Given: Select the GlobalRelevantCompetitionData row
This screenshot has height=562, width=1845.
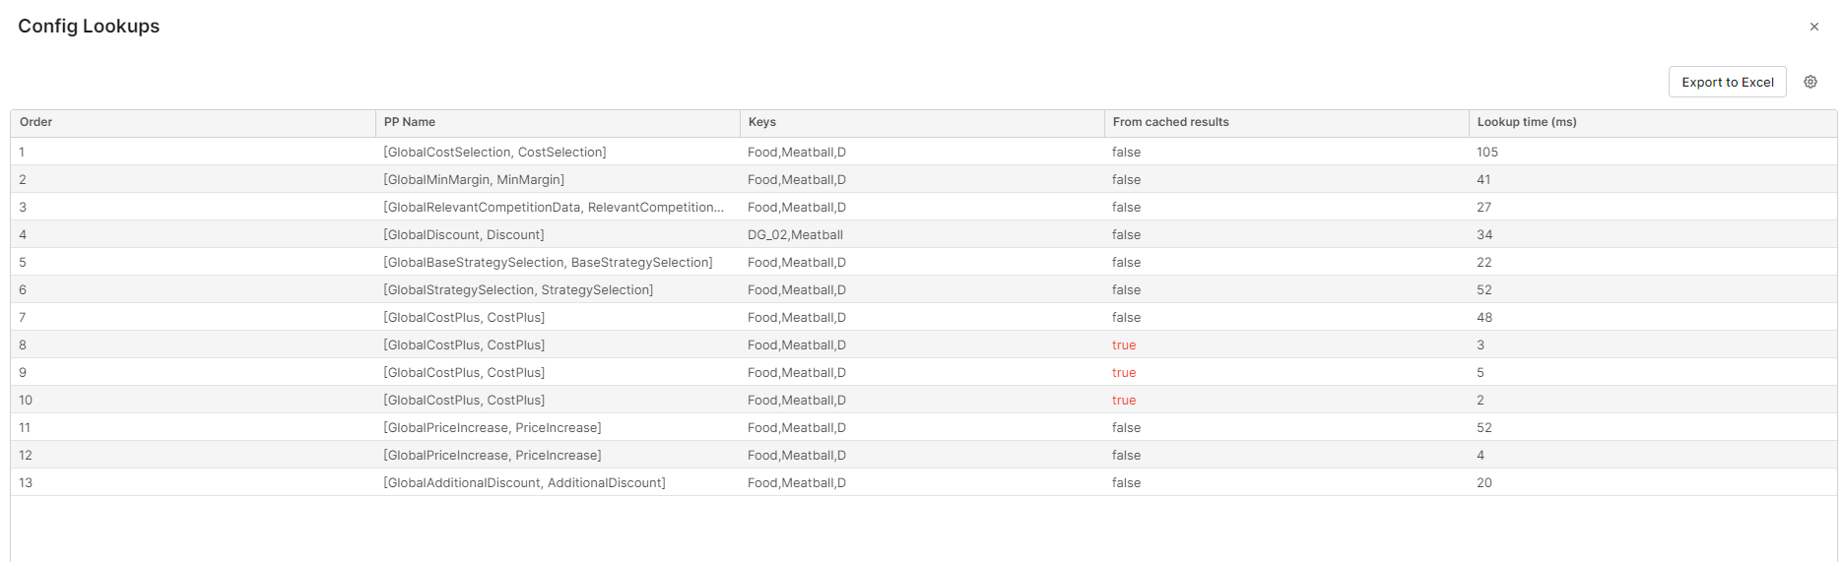Looking at the screenshot, I should pos(554,207).
